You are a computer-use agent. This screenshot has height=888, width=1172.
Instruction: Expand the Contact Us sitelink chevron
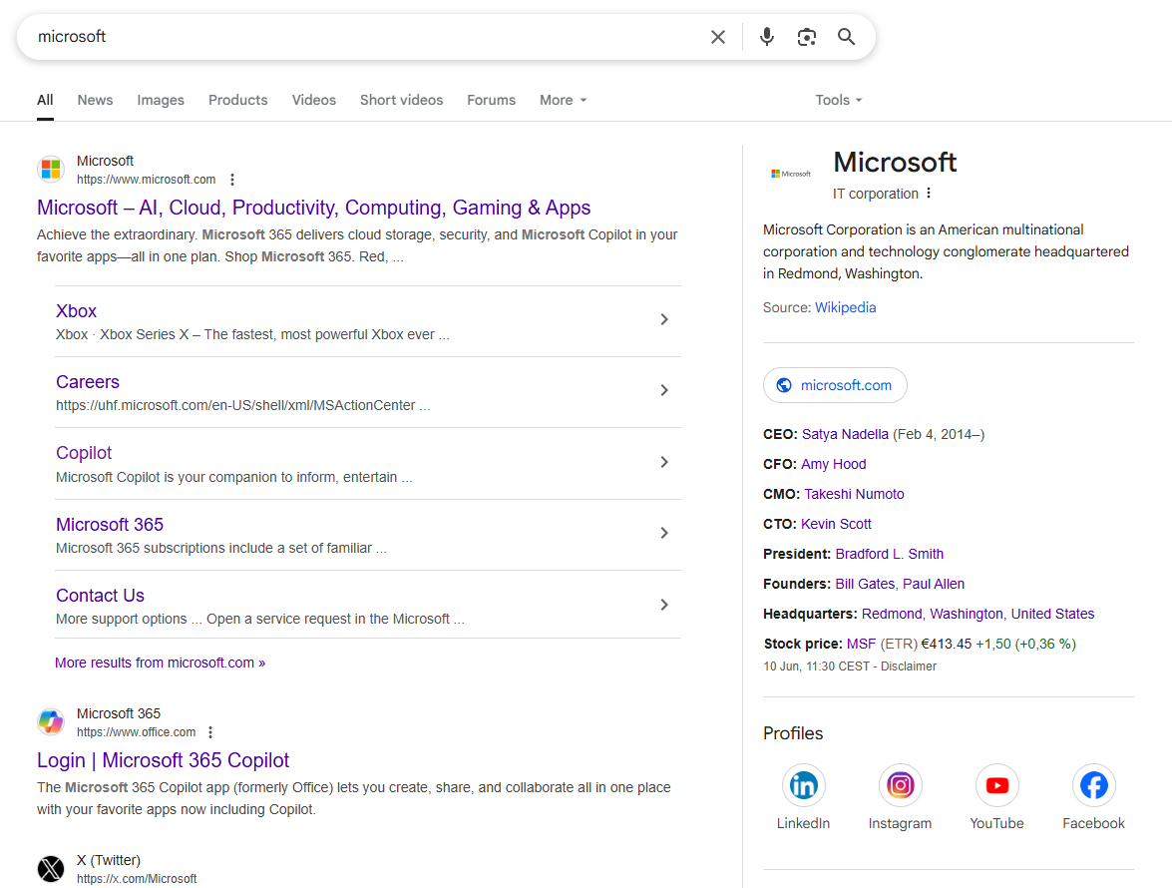click(663, 605)
